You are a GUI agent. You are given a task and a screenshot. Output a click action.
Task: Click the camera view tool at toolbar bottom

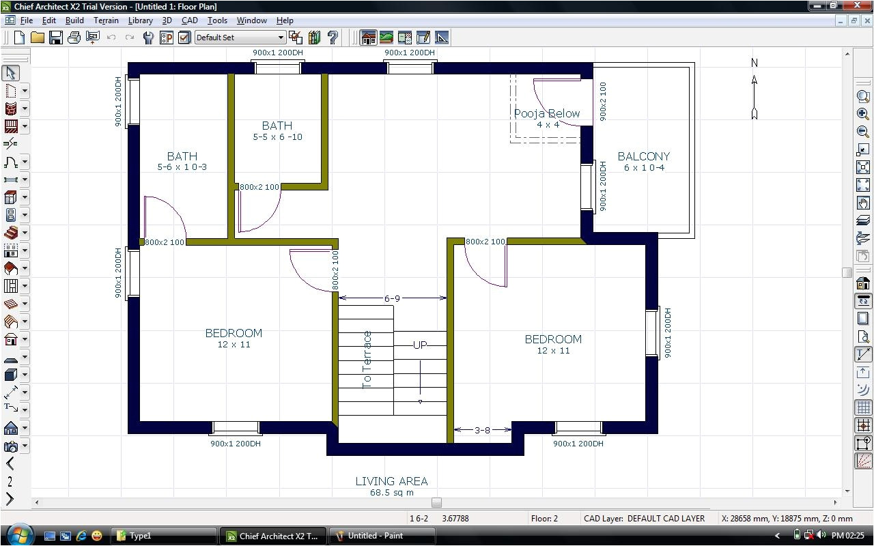(x=10, y=446)
